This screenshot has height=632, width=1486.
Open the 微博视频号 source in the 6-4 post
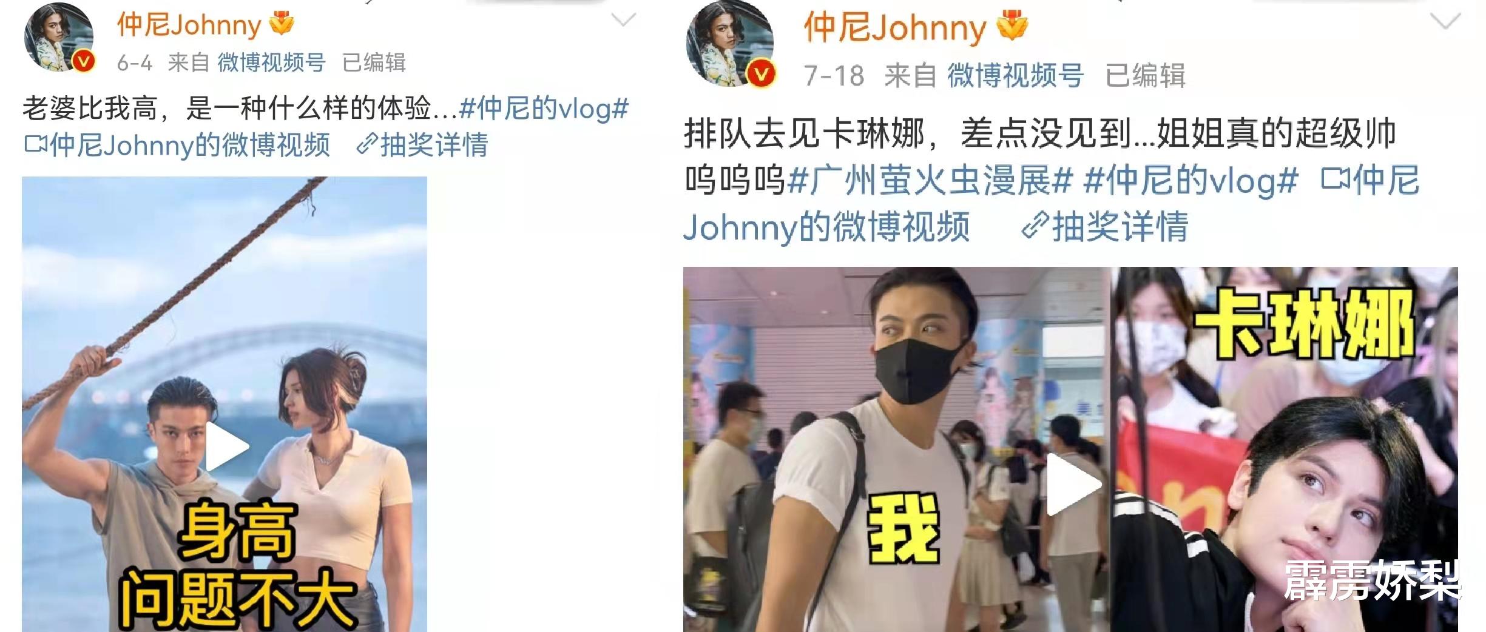pyautogui.click(x=272, y=62)
